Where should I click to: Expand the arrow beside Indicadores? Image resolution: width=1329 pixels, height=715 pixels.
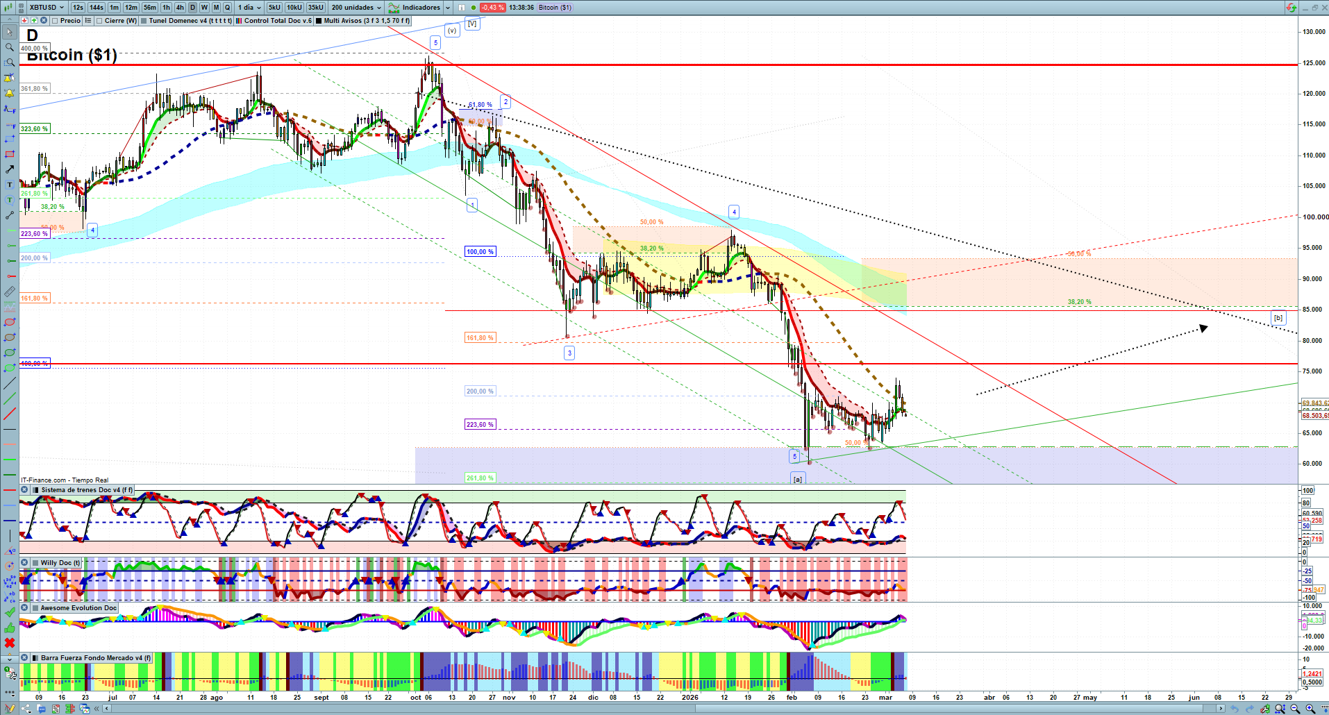click(x=447, y=8)
